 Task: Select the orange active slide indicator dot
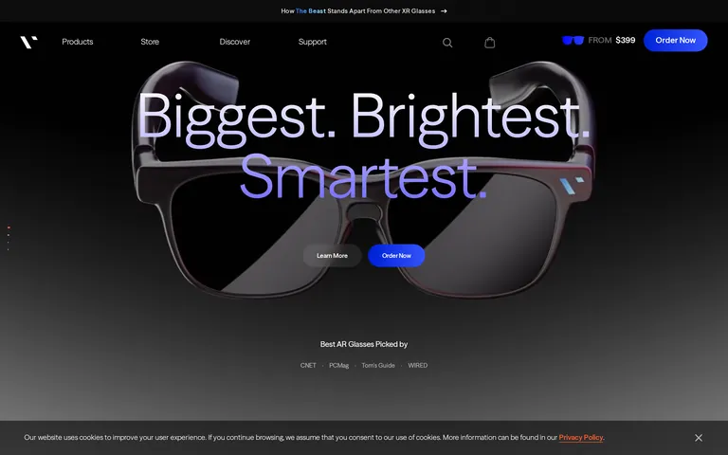click(x=9, y=227)
